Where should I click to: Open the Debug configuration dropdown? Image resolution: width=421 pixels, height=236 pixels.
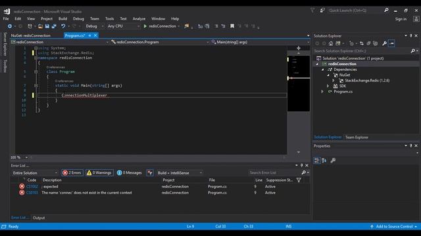click(x=95, y=26)
